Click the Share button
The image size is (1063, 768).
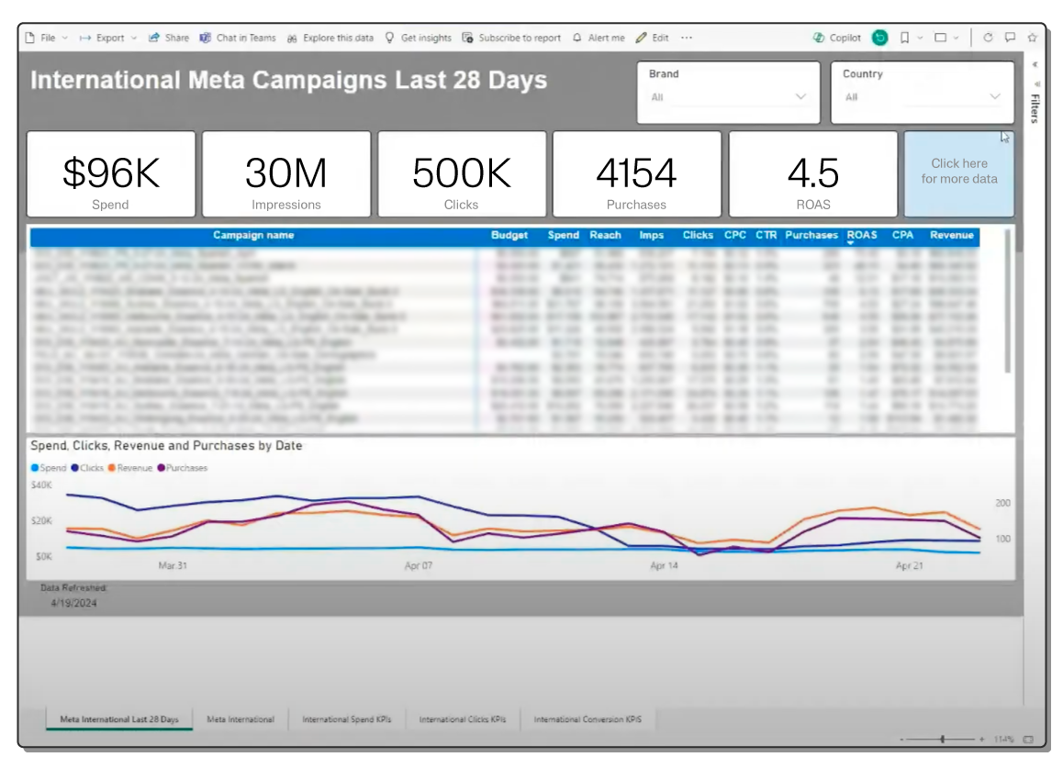click(x=169, y=38)
